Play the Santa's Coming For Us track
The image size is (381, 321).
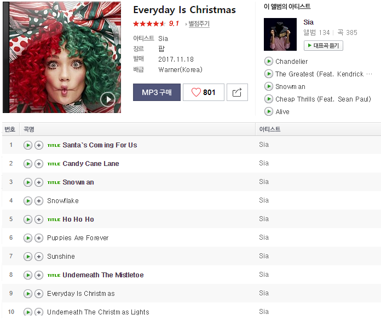point(28,145)
